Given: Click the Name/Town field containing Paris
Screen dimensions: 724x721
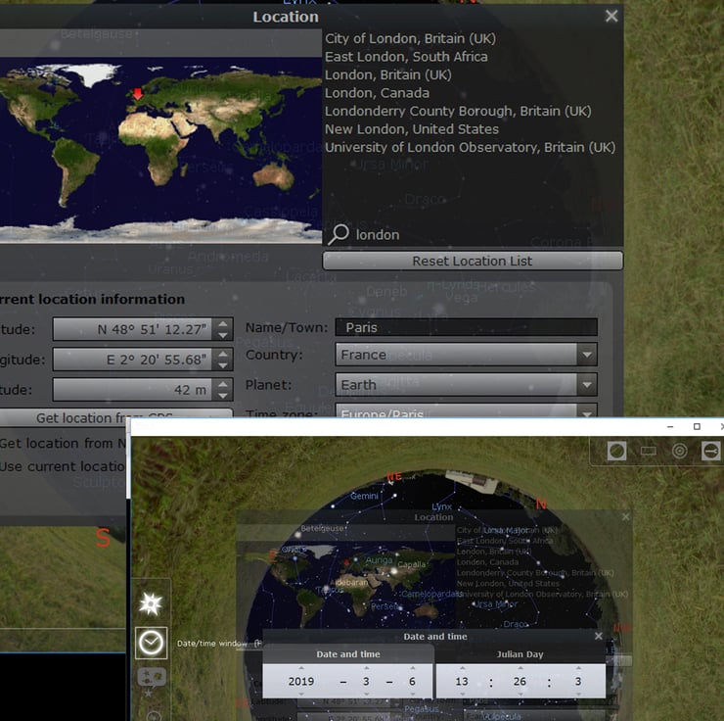Looking at the screenshot, I should [x=466, y=327].
